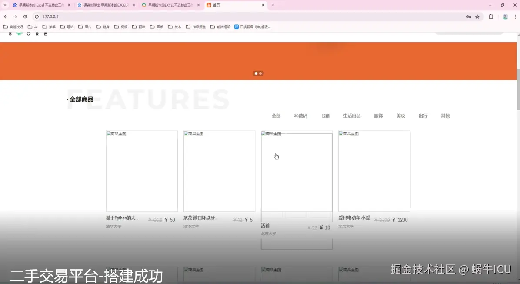Open the browser extensions puzzle icon
This screenshot has width=520, height=284.
point(491,17)
